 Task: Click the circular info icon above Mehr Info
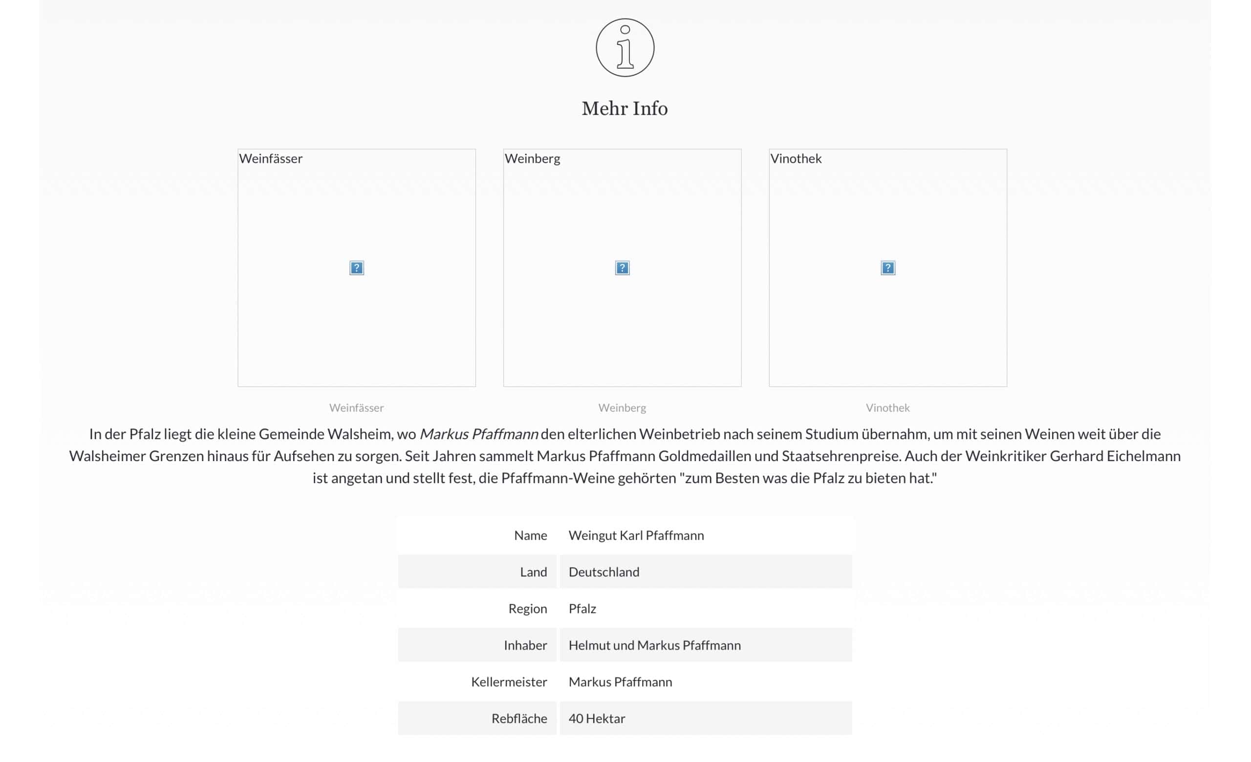coord(625,48)
